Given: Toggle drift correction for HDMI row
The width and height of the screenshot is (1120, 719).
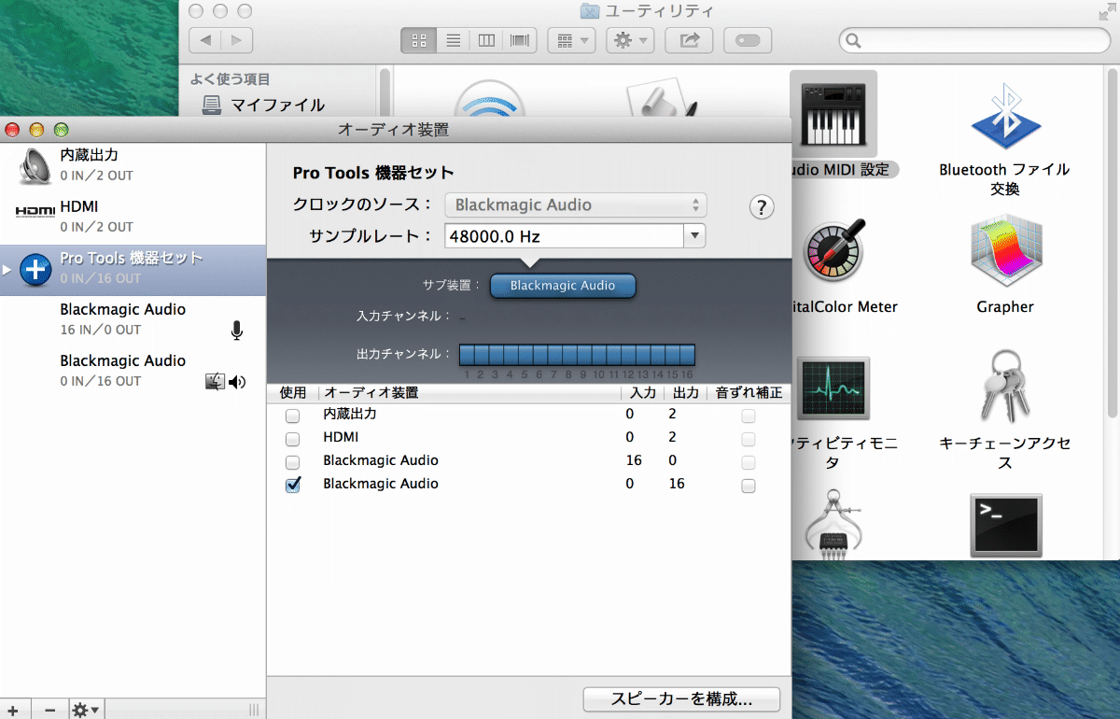Looking at the screenshot, I should (748, 439).
